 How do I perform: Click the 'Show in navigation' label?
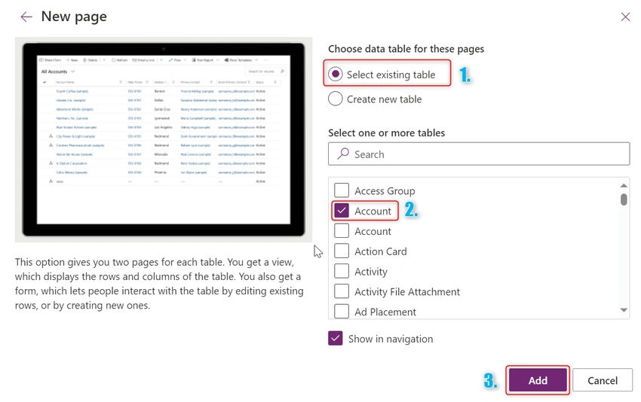pos(391,339)
